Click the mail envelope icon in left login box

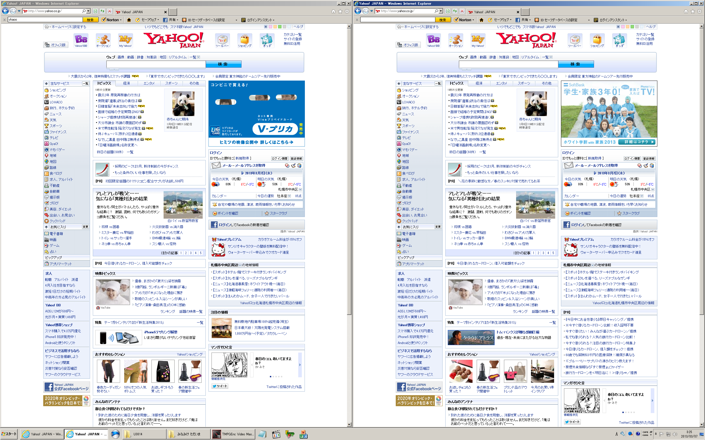[216, 165]
